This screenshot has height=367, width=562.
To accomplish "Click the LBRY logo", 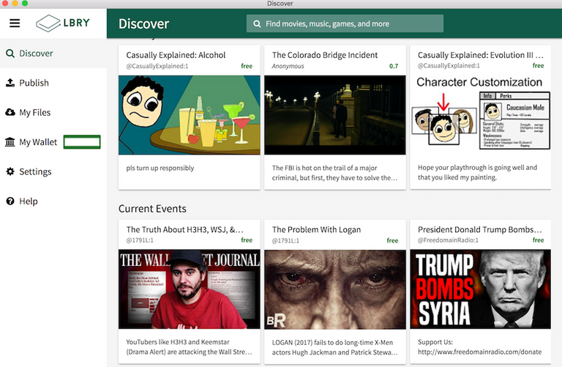I will pyautogui.click(x=63, y=23).
